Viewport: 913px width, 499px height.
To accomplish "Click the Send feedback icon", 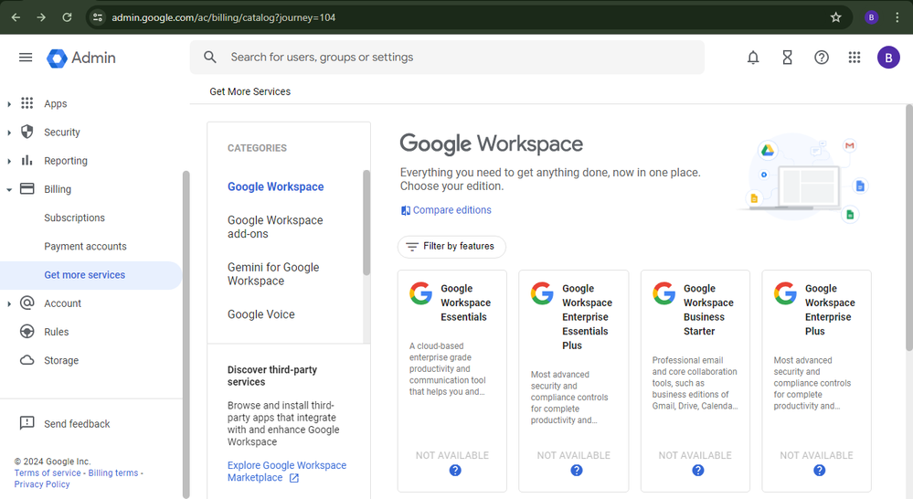I will pos(27,423).
